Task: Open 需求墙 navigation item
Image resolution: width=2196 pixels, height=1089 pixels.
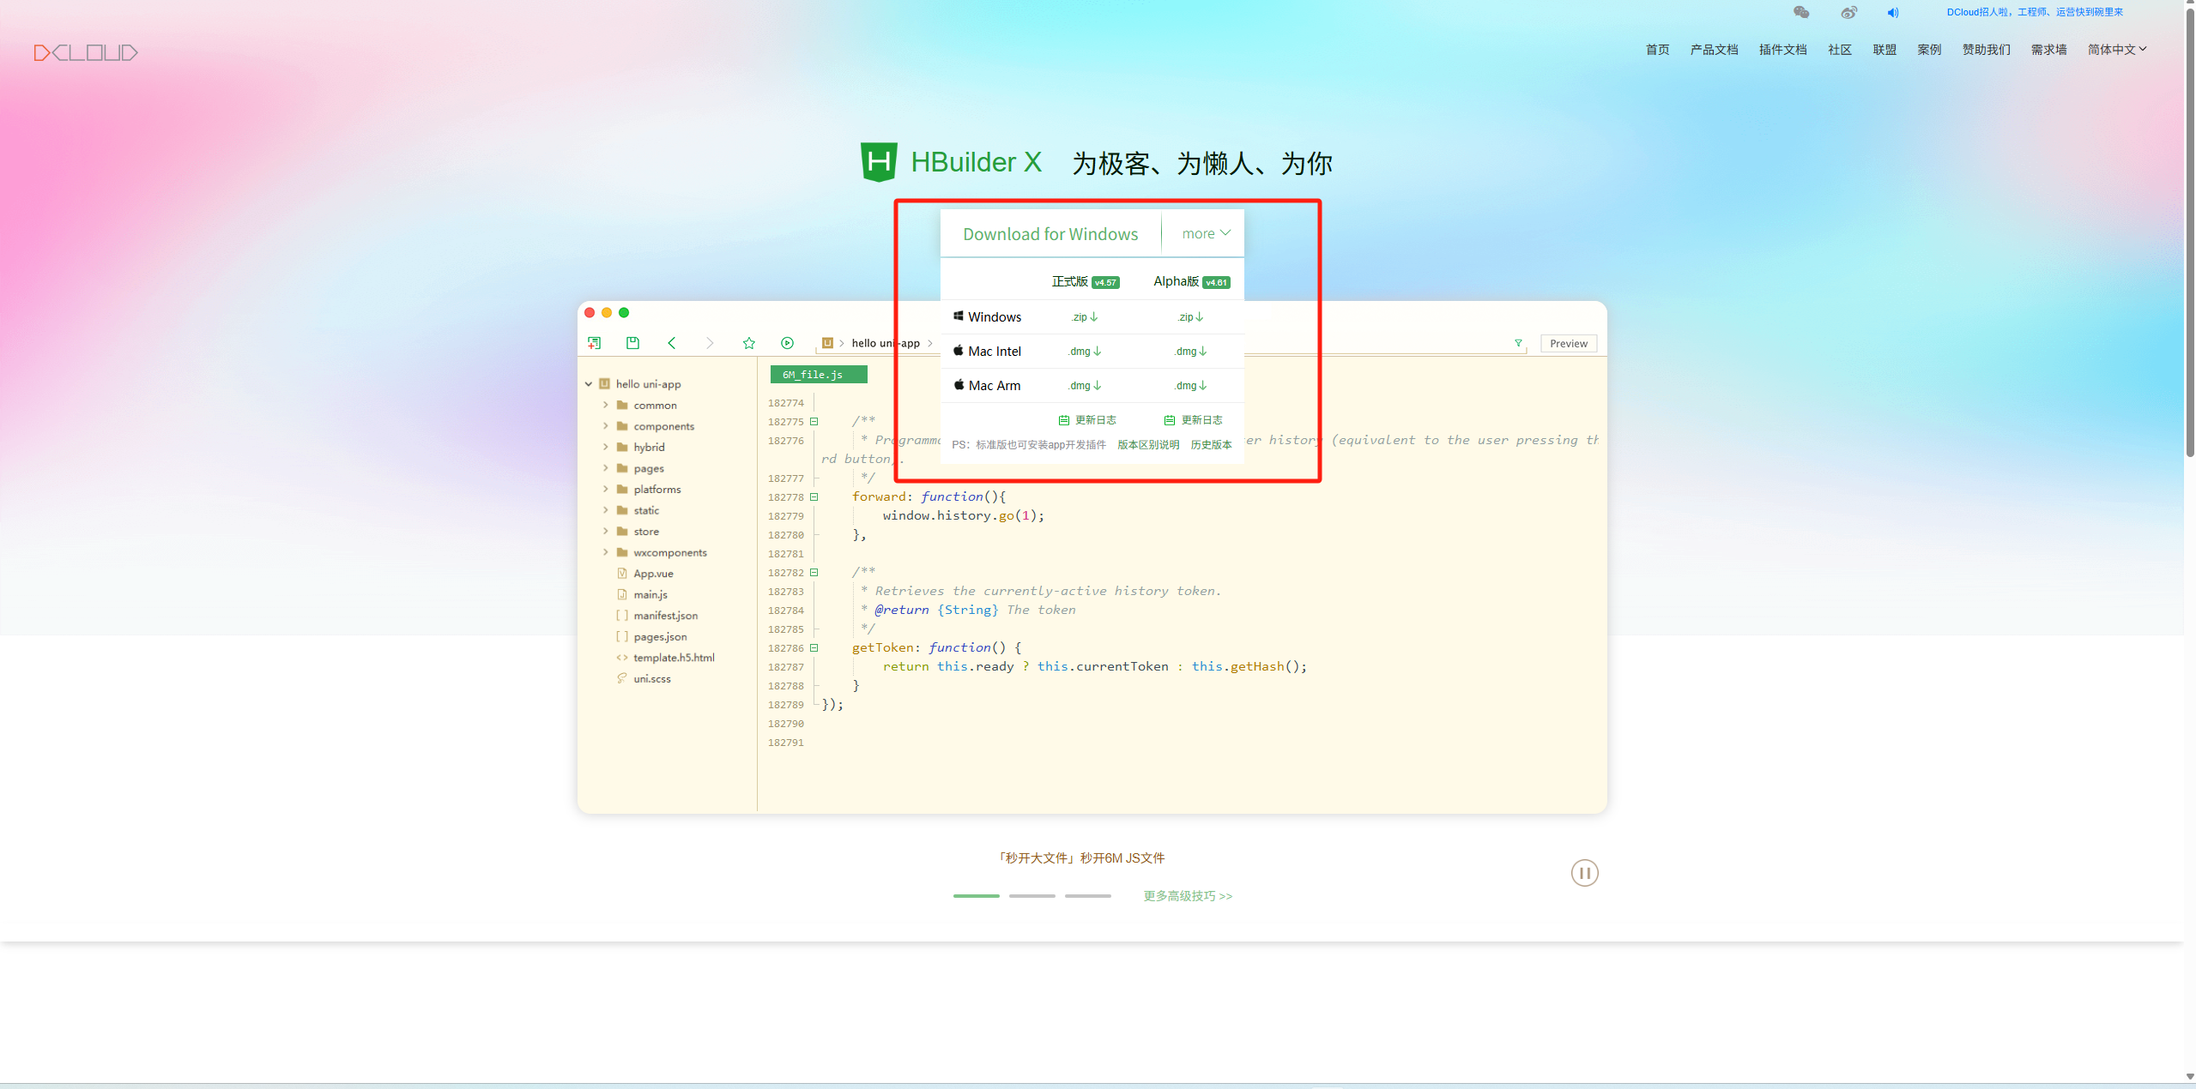Action: [x=2048, y=50]
